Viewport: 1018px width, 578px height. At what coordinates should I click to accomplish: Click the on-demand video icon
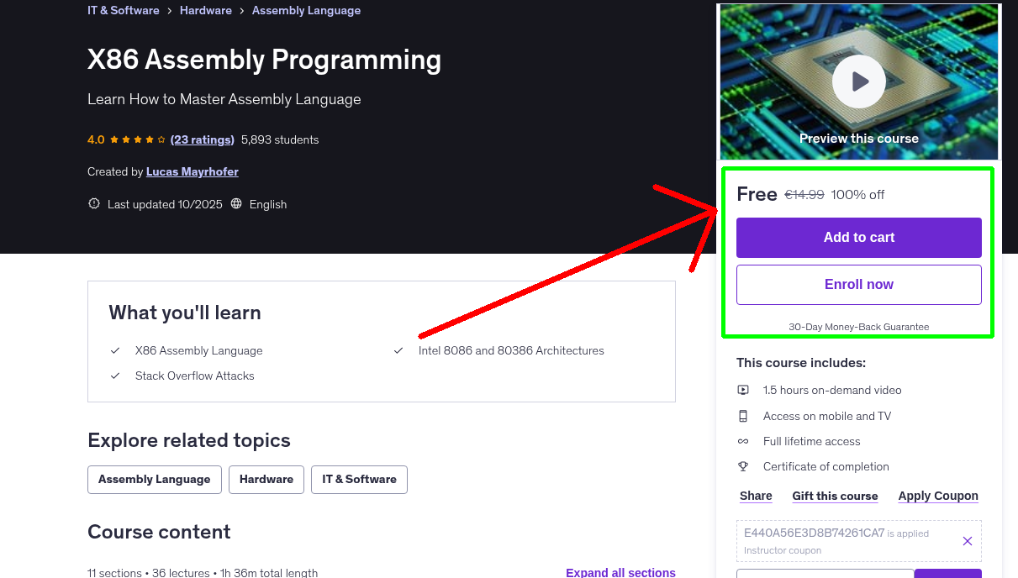743,390
